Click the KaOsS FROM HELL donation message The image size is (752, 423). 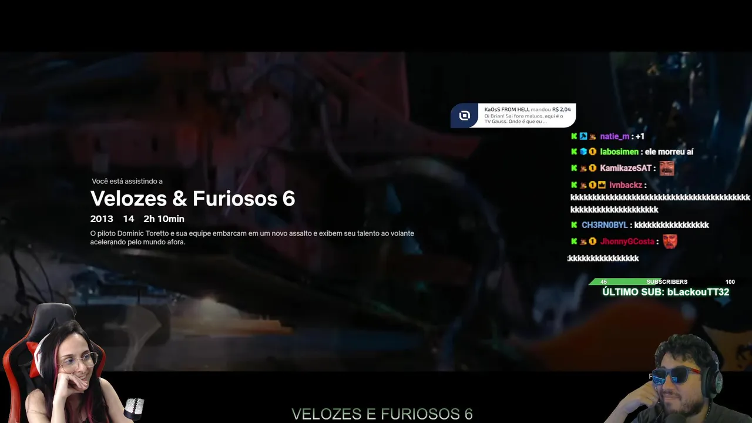tap(513, 116)
